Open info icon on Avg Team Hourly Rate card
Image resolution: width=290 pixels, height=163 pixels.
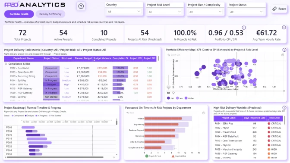pos(284,28)
